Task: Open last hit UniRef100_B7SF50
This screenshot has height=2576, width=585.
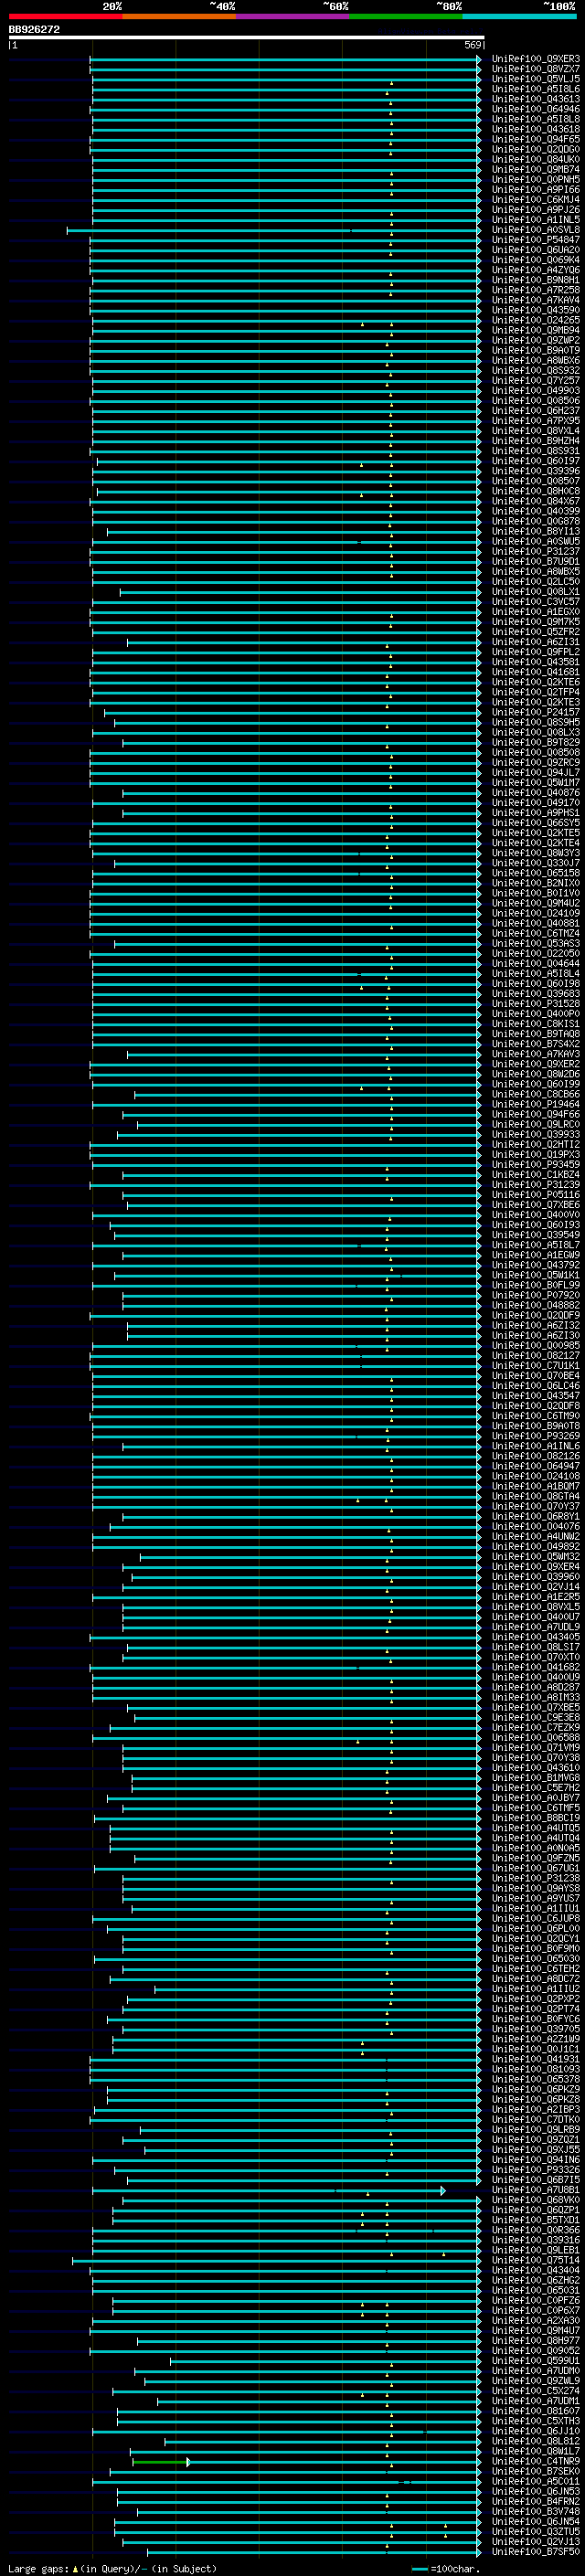Action: pos(535,2552)
